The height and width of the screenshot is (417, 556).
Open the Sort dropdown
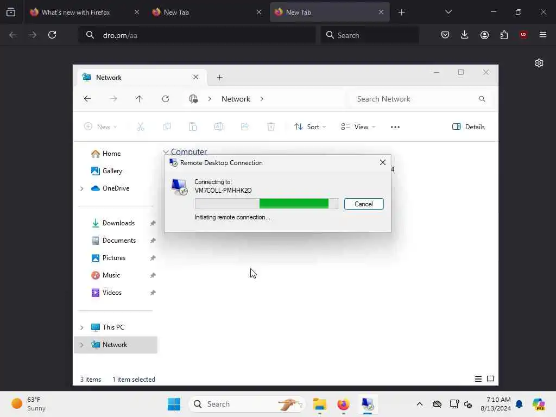click(310, 127)
